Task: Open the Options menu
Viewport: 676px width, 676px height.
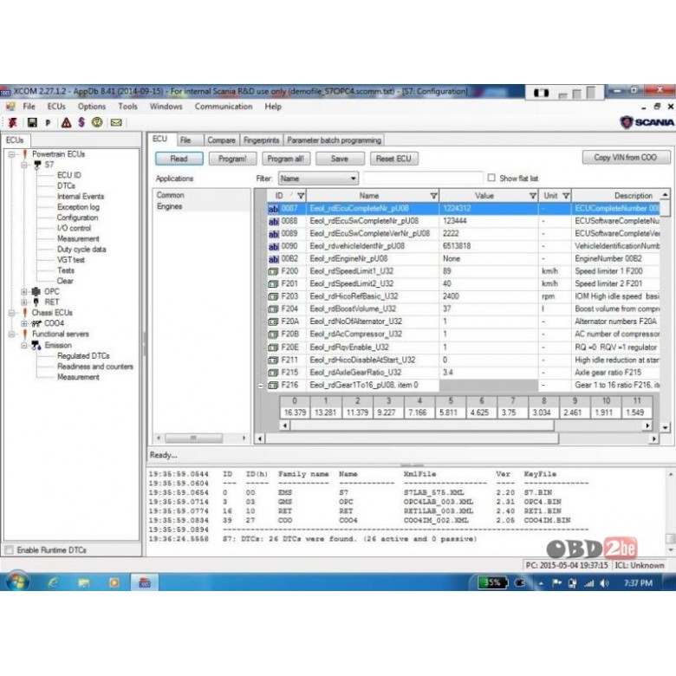Action: (x=91, y=106)
